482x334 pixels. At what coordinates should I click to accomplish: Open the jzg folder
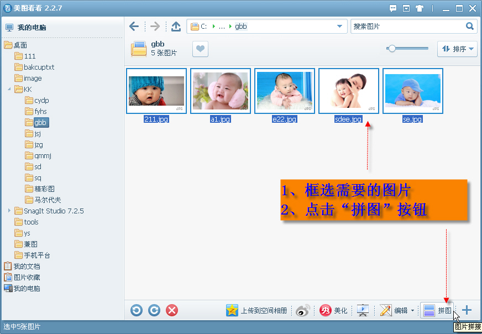pyautogui.click(x=34, y=145)
